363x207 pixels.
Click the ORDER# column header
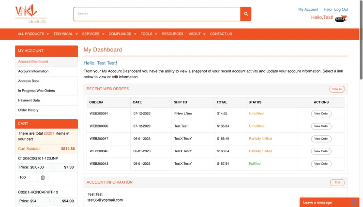click(96, 102)
